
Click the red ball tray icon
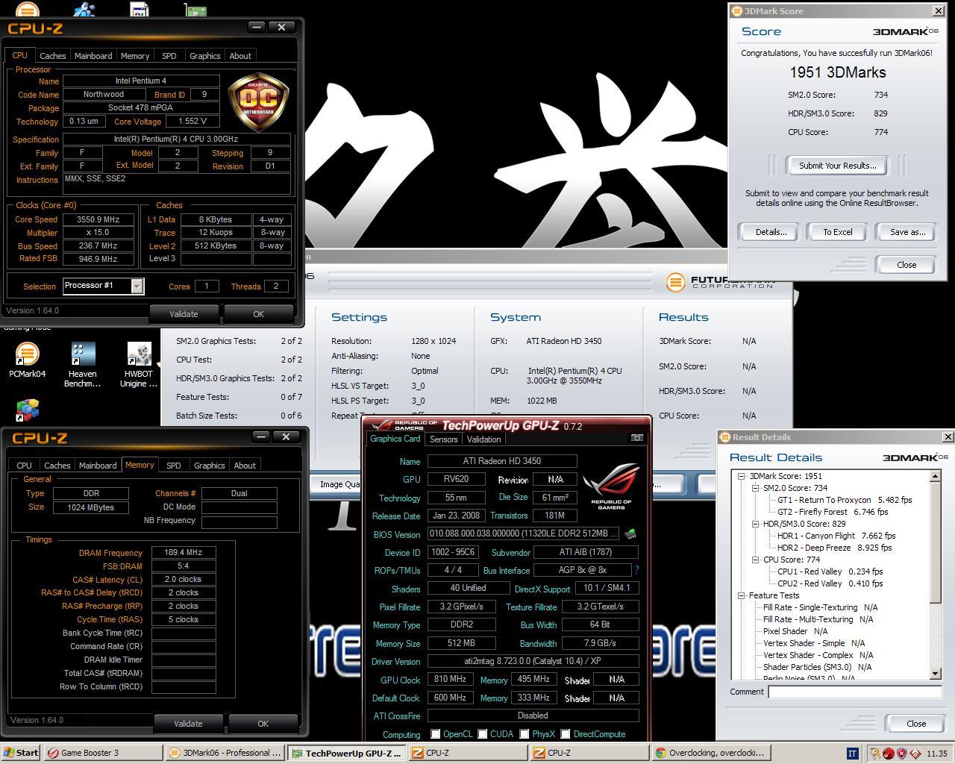point(889,753)
